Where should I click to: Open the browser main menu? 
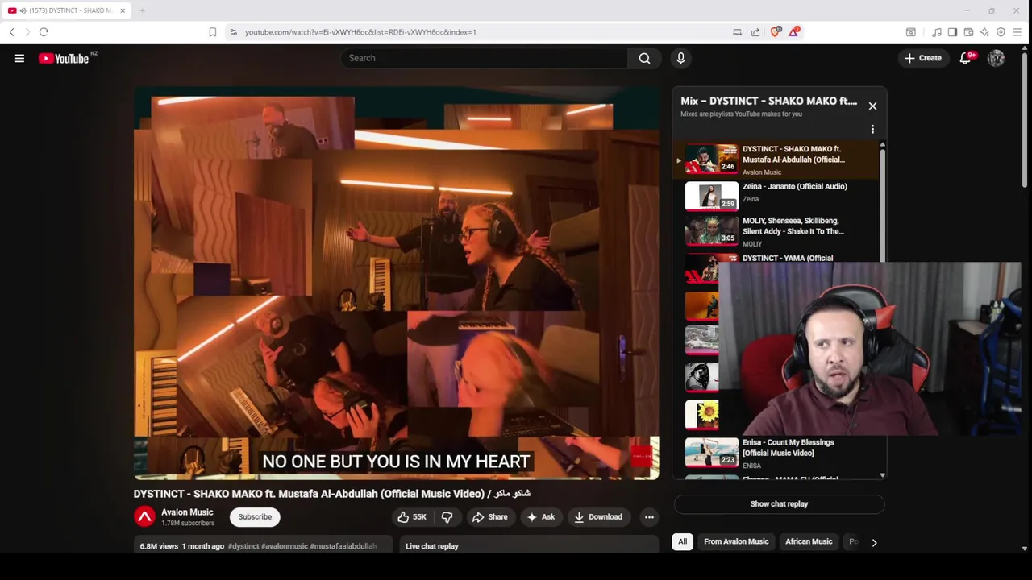[1017, 32]
